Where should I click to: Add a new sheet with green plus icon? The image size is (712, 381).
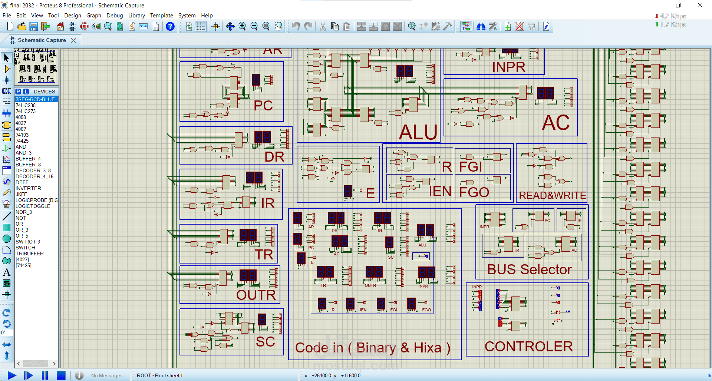[508, 26]
